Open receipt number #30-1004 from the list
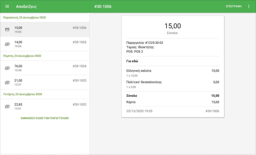This screenshot has width=256, height=155. click(79, 66)
